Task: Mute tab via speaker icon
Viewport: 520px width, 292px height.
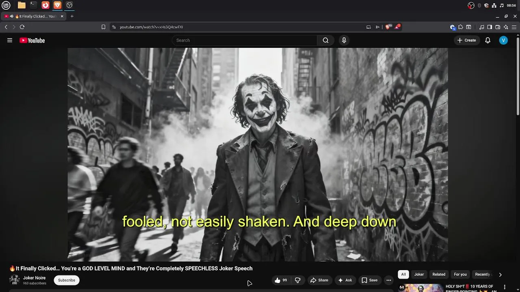Action: click(12, 16)
